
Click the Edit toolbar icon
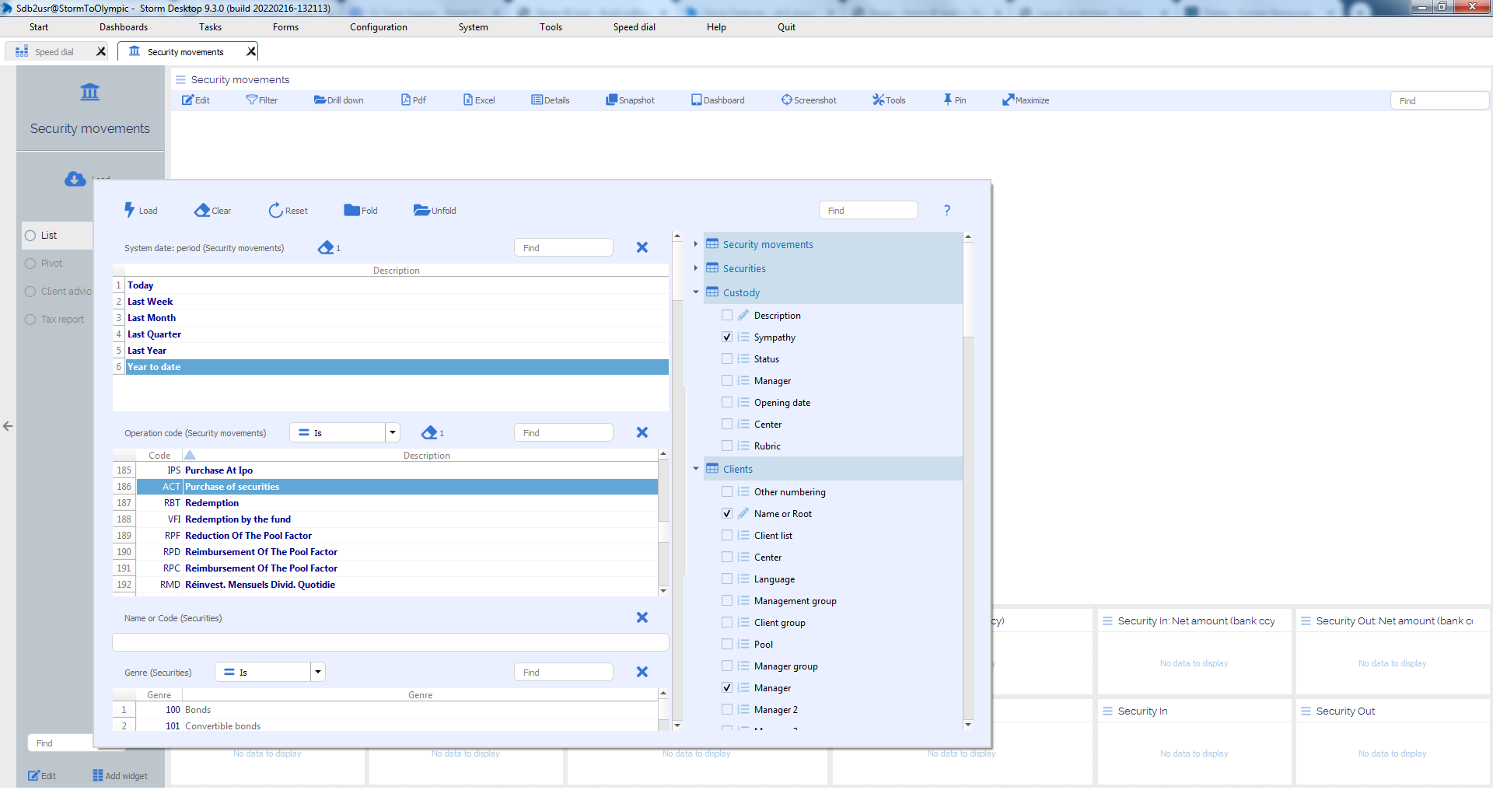188,100
